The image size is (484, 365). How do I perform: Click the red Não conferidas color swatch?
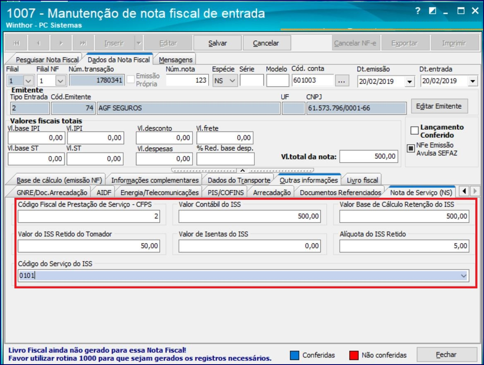point(354,355)
